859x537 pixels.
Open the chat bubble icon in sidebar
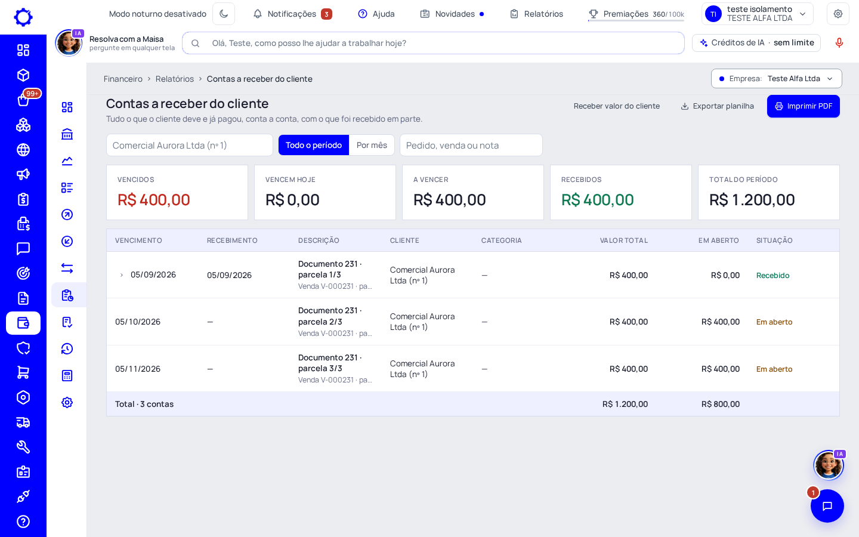tap(23, 249)
